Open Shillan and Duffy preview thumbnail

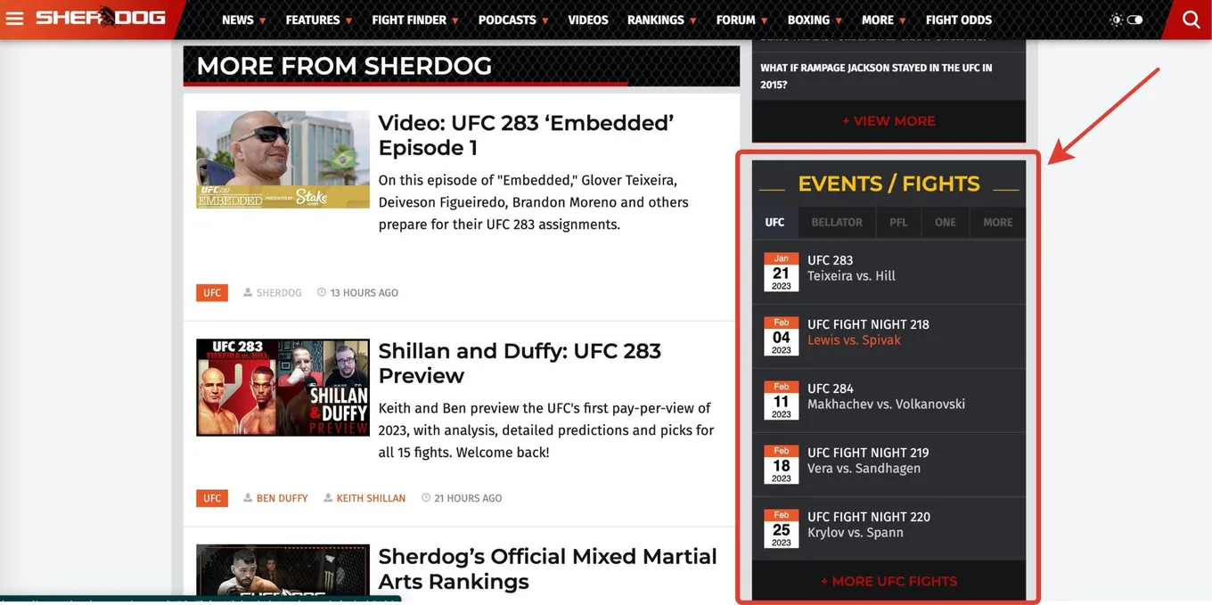[283, 388]
